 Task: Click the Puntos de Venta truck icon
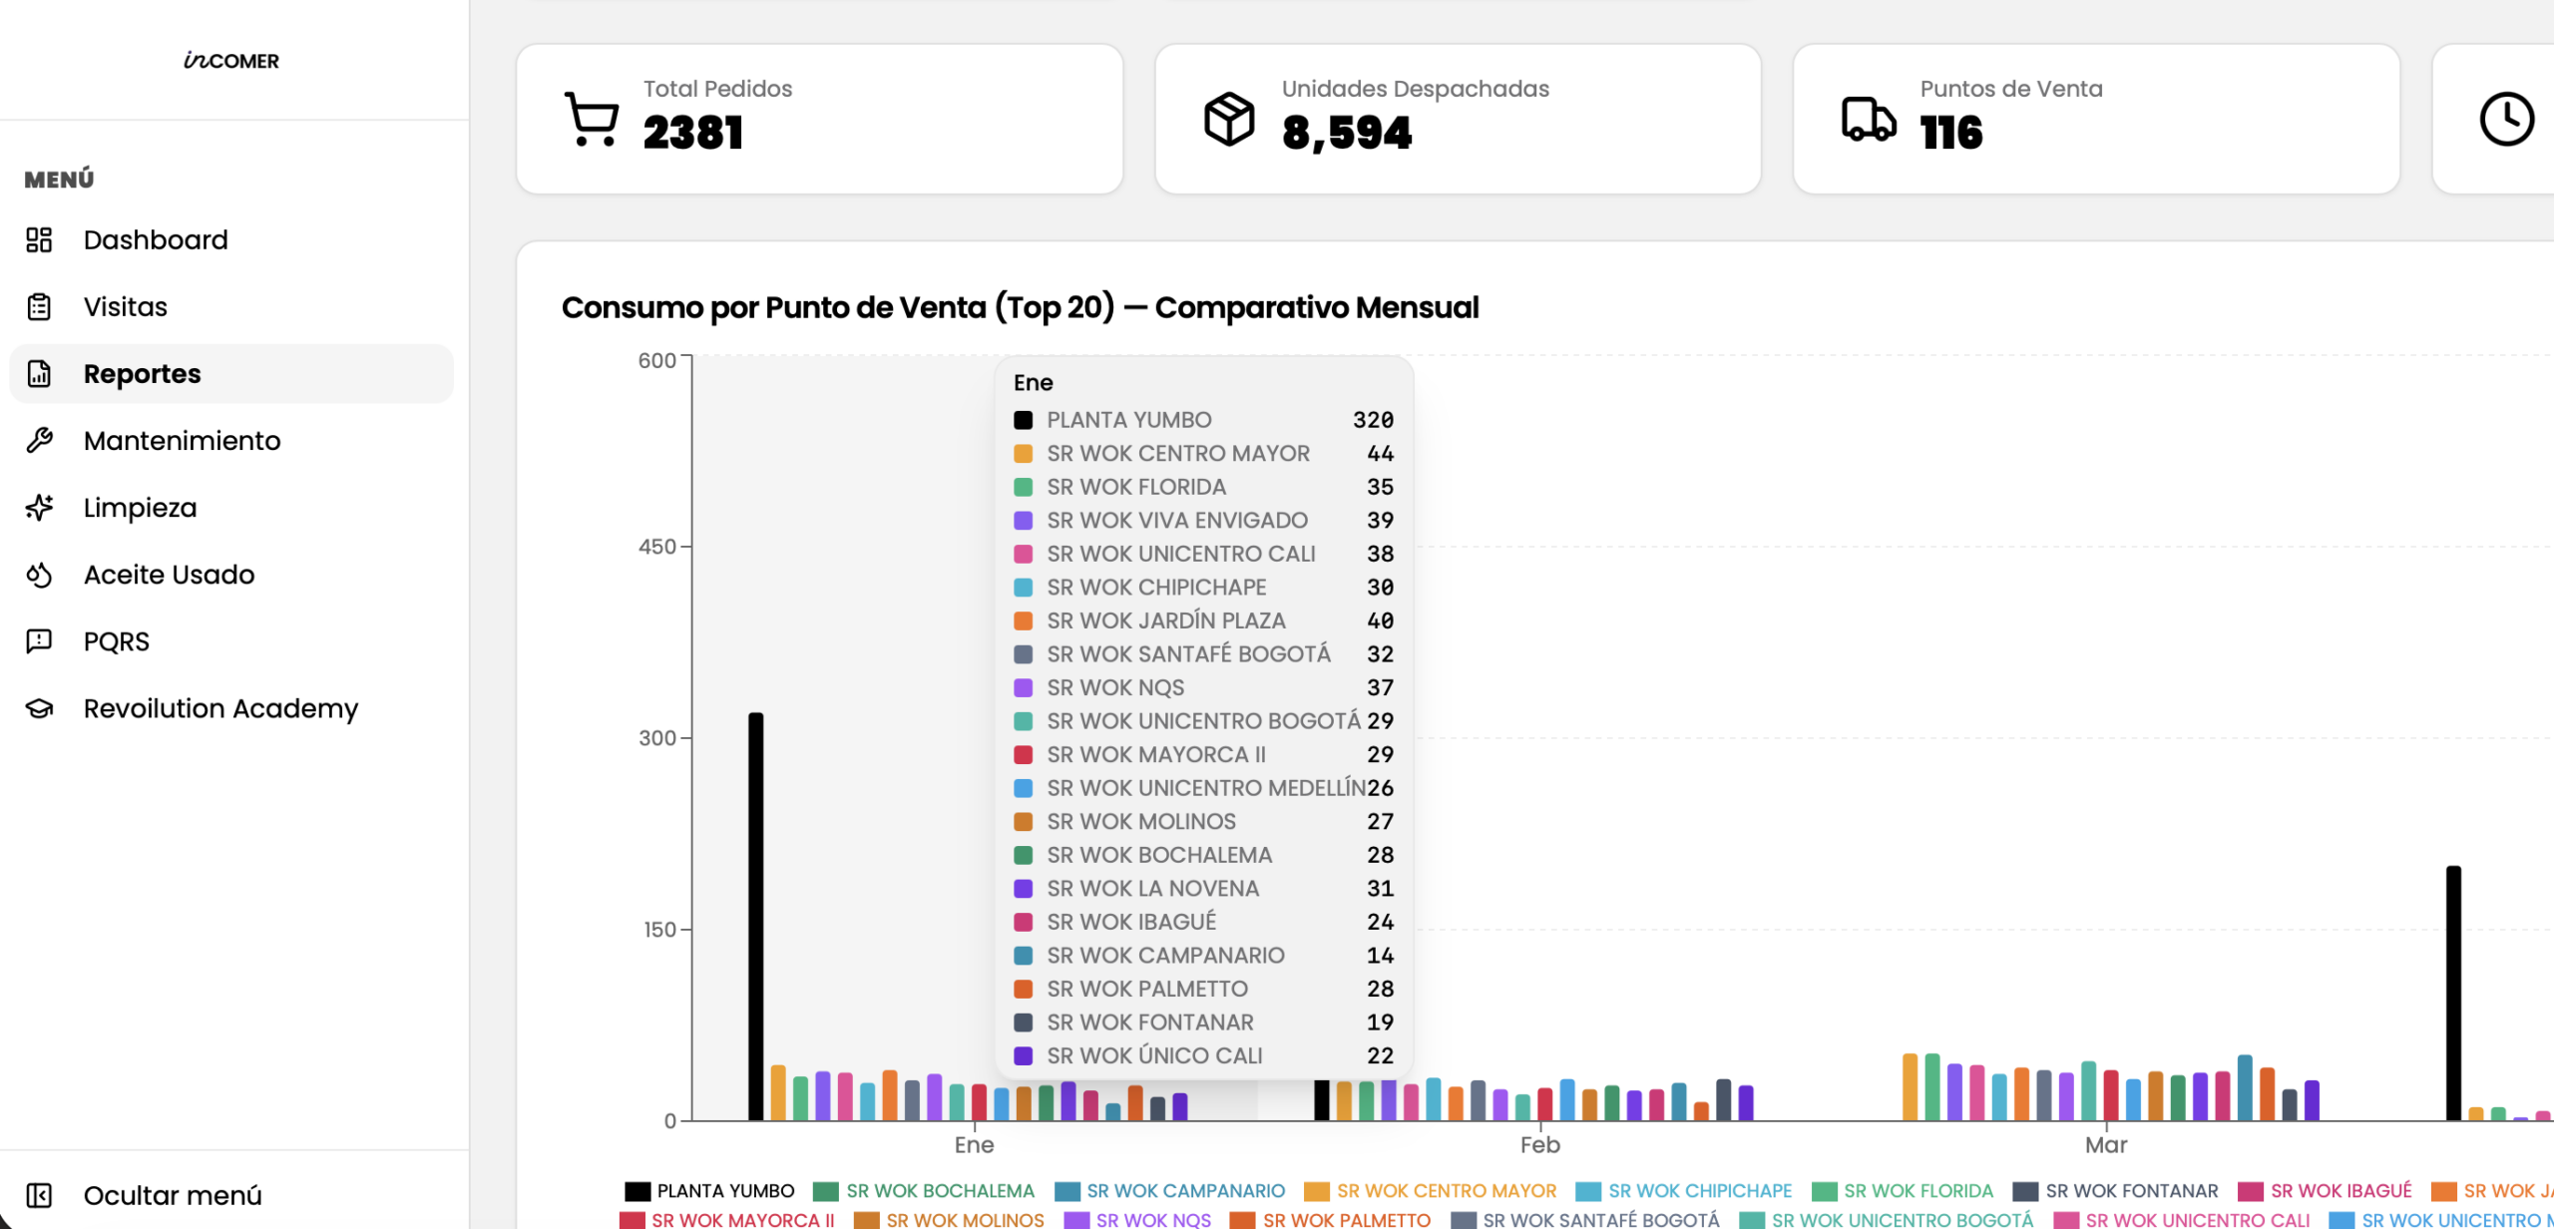(1869, 119)
